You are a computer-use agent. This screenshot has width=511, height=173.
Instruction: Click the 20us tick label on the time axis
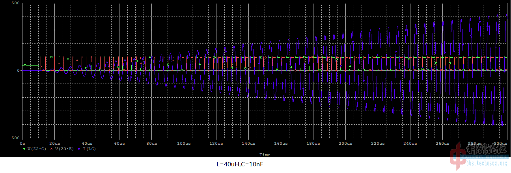[x=54, y=143]
